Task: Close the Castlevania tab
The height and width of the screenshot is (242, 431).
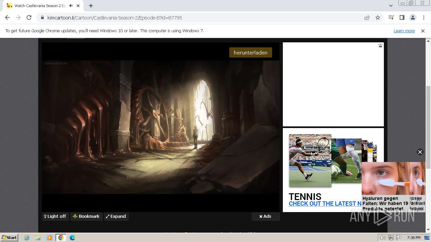Action: 78,6
